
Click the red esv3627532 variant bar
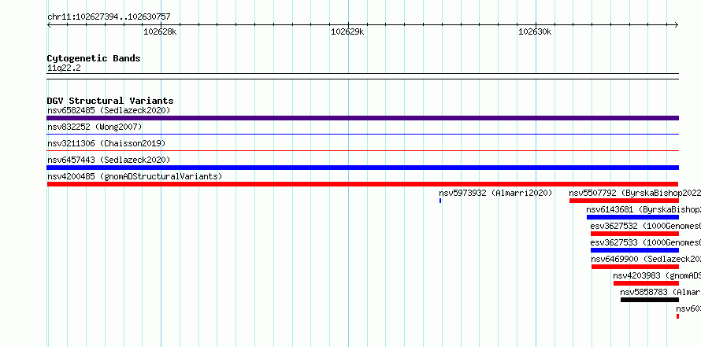635,234
